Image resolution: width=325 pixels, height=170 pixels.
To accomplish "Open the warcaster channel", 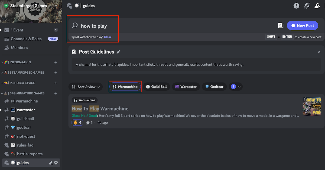I will pos(25,110).
